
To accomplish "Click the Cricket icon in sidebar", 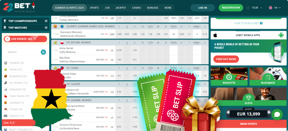I will click(6, 109).
